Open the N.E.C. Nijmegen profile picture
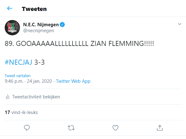Viewport: 186px width, 139px height. 12,27
